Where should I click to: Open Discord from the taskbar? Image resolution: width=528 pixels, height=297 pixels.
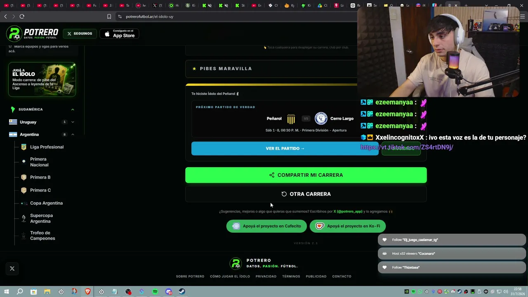point(169,292)
